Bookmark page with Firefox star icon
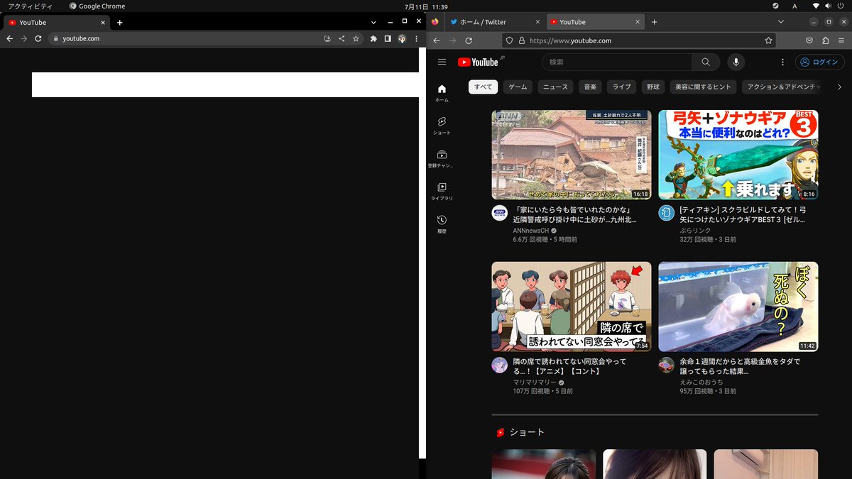 [768, 40]
